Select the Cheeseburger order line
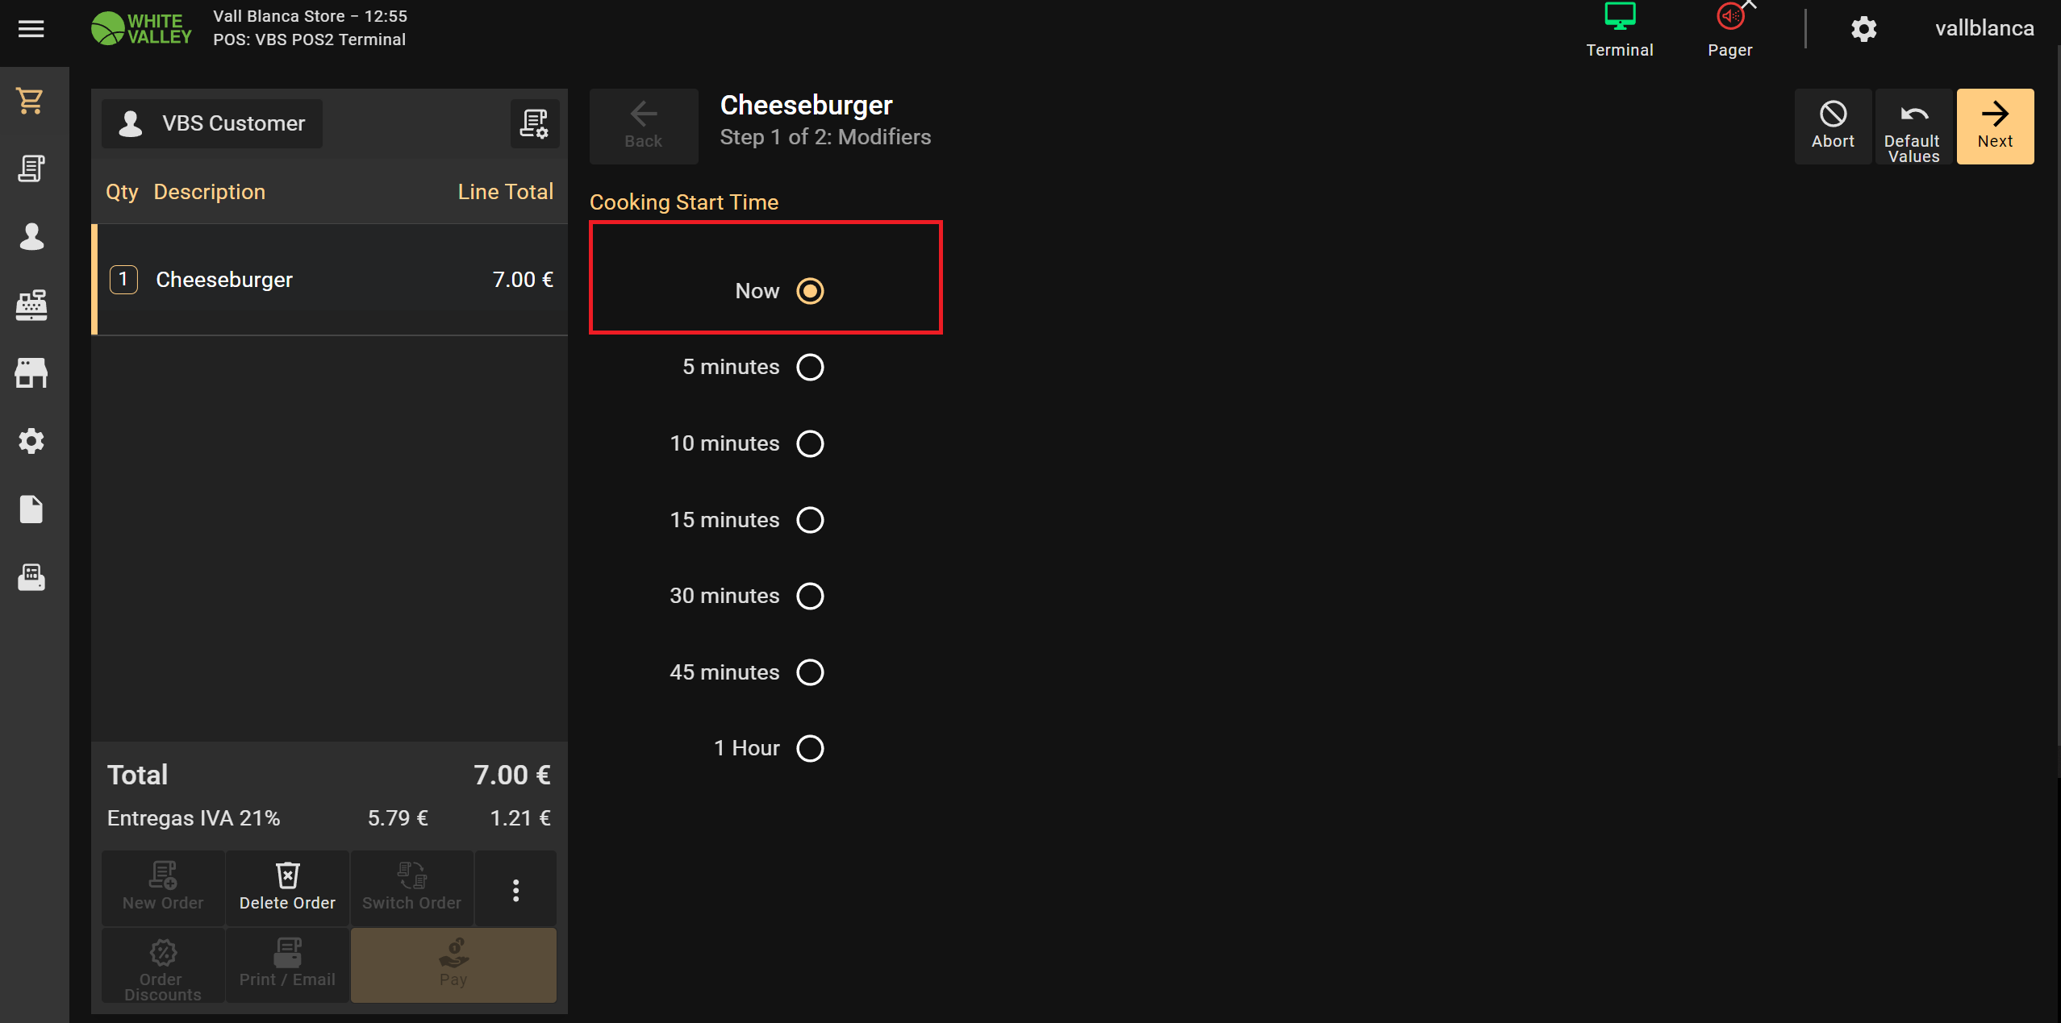 tap(331, 280)
